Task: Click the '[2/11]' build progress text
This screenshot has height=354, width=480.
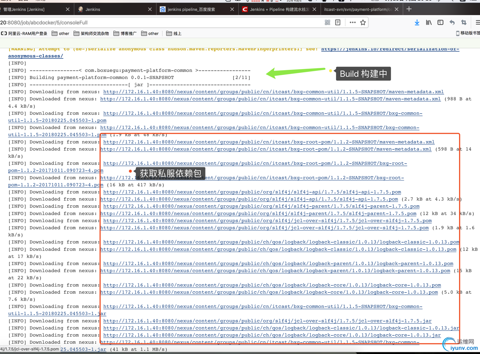Action: pyautogui.click(x=241, y=77)
